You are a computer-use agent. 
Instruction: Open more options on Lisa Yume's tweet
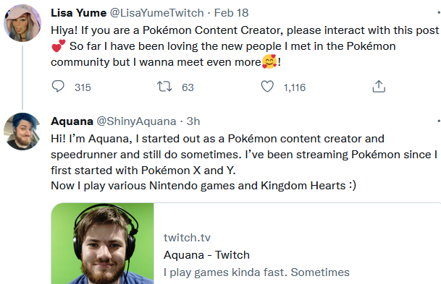(439, 12)
